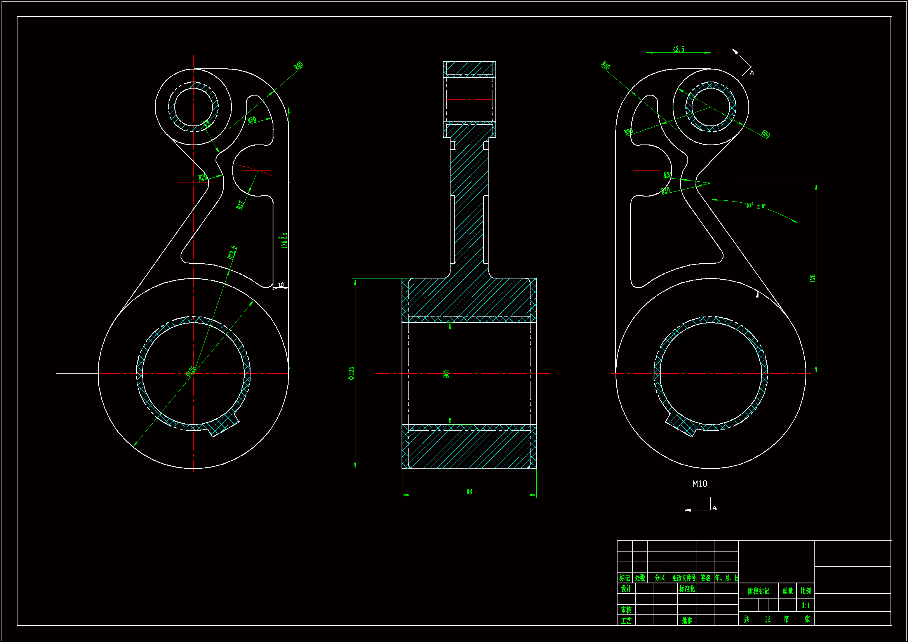908x642 pixels.
Task: Click the R17 radius label
Action: click(240, 205)
